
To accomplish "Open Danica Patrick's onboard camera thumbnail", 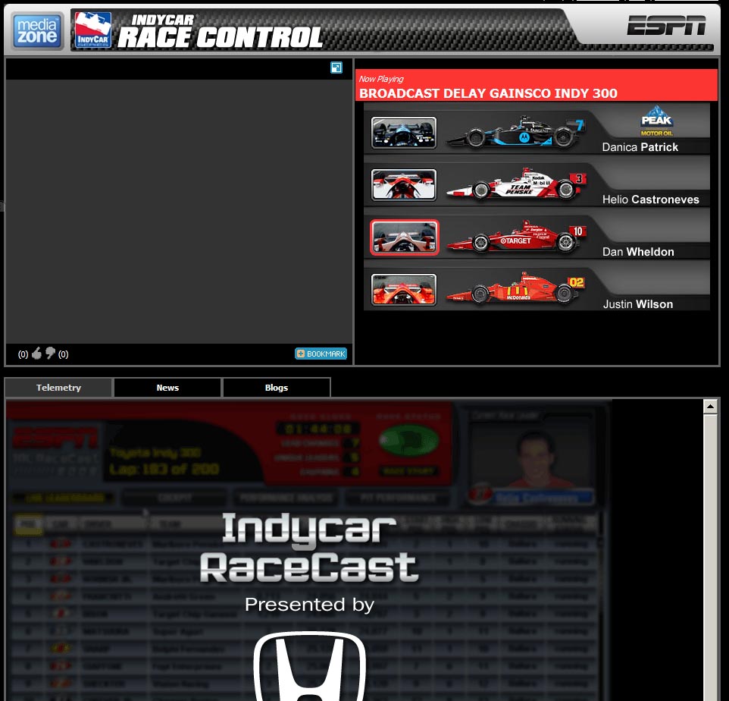I will click(404, 133).
